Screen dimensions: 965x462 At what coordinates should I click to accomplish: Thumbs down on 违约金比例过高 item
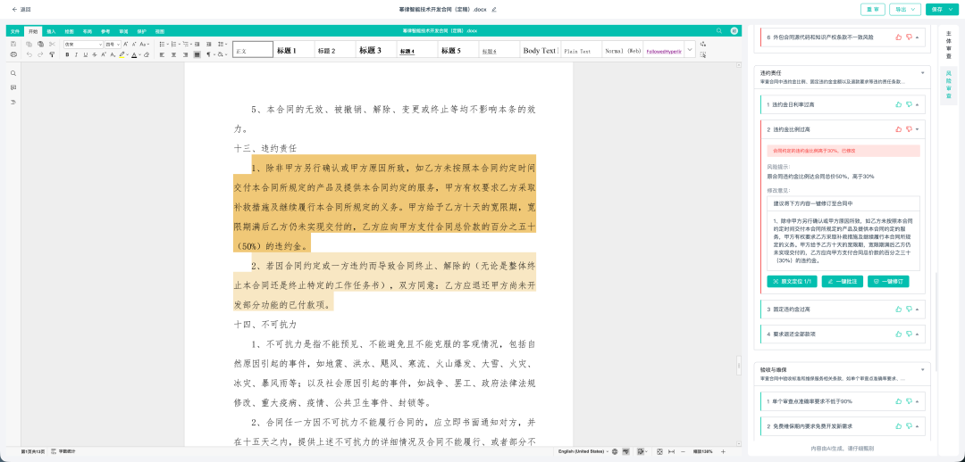909,129
